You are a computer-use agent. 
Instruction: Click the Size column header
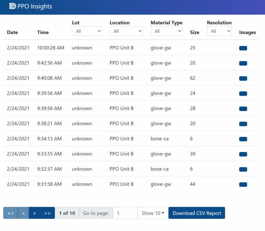click(195, 32)
